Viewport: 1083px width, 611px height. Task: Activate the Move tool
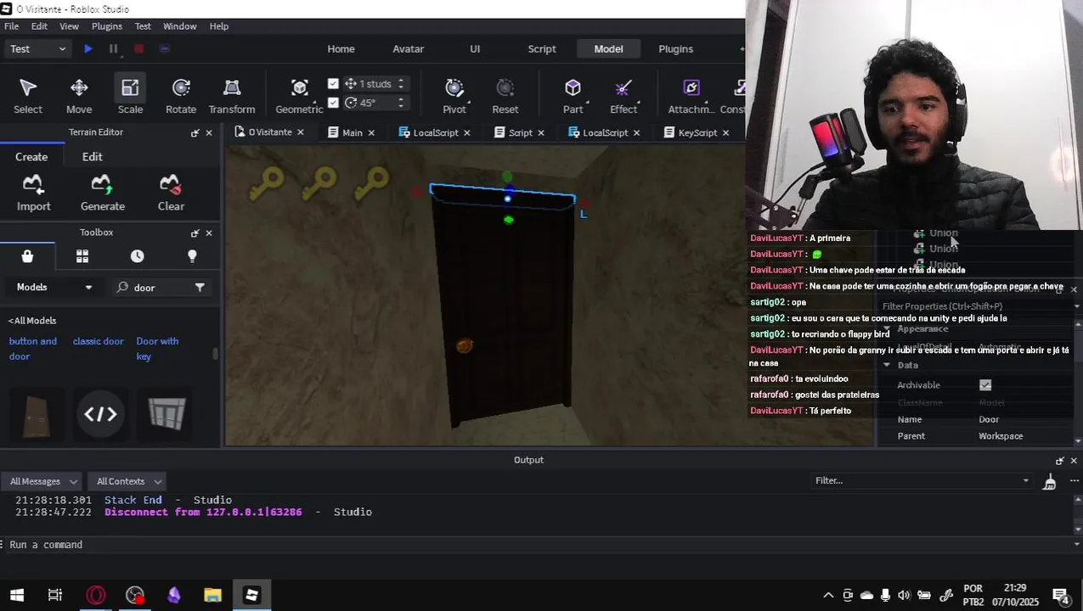[x=79, y=96]
